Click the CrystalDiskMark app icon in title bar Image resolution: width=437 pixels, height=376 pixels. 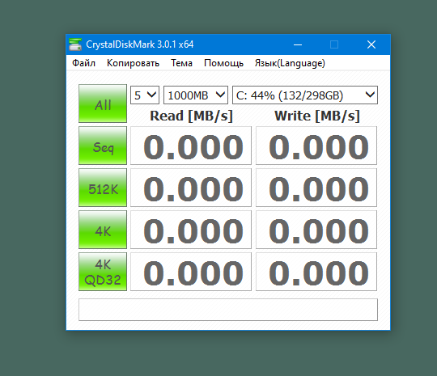click(x=75, y=44)
